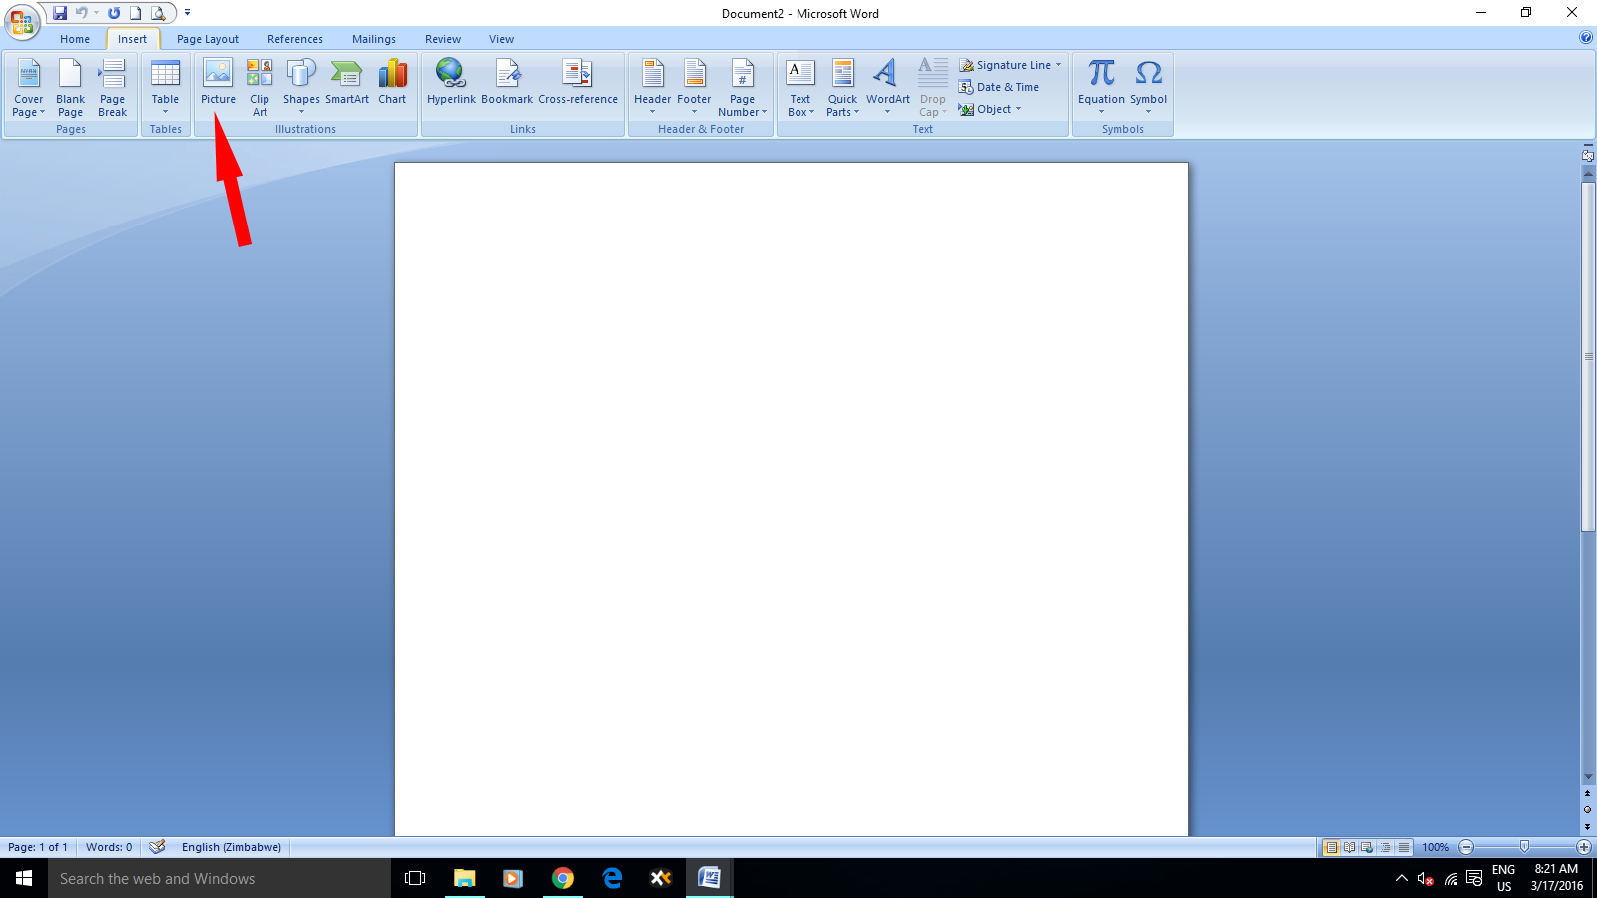Viewport: 1597px width, 898px height.
Task: Click the Save icon in Quick Access toolbar
Action: click(60, 13)
